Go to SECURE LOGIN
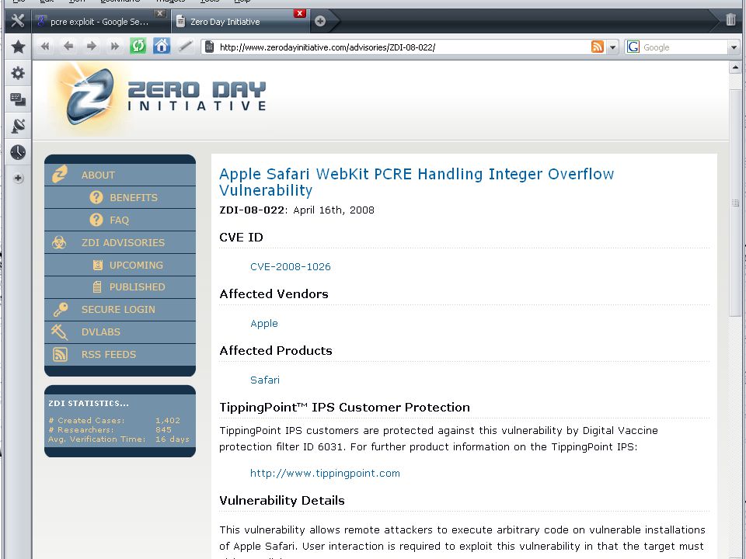Screen dimensions: 746x559 (120, 310)
